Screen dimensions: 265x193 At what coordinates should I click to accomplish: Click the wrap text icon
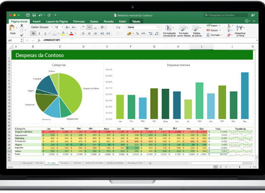pyautogui.click(x=118, y=27)
